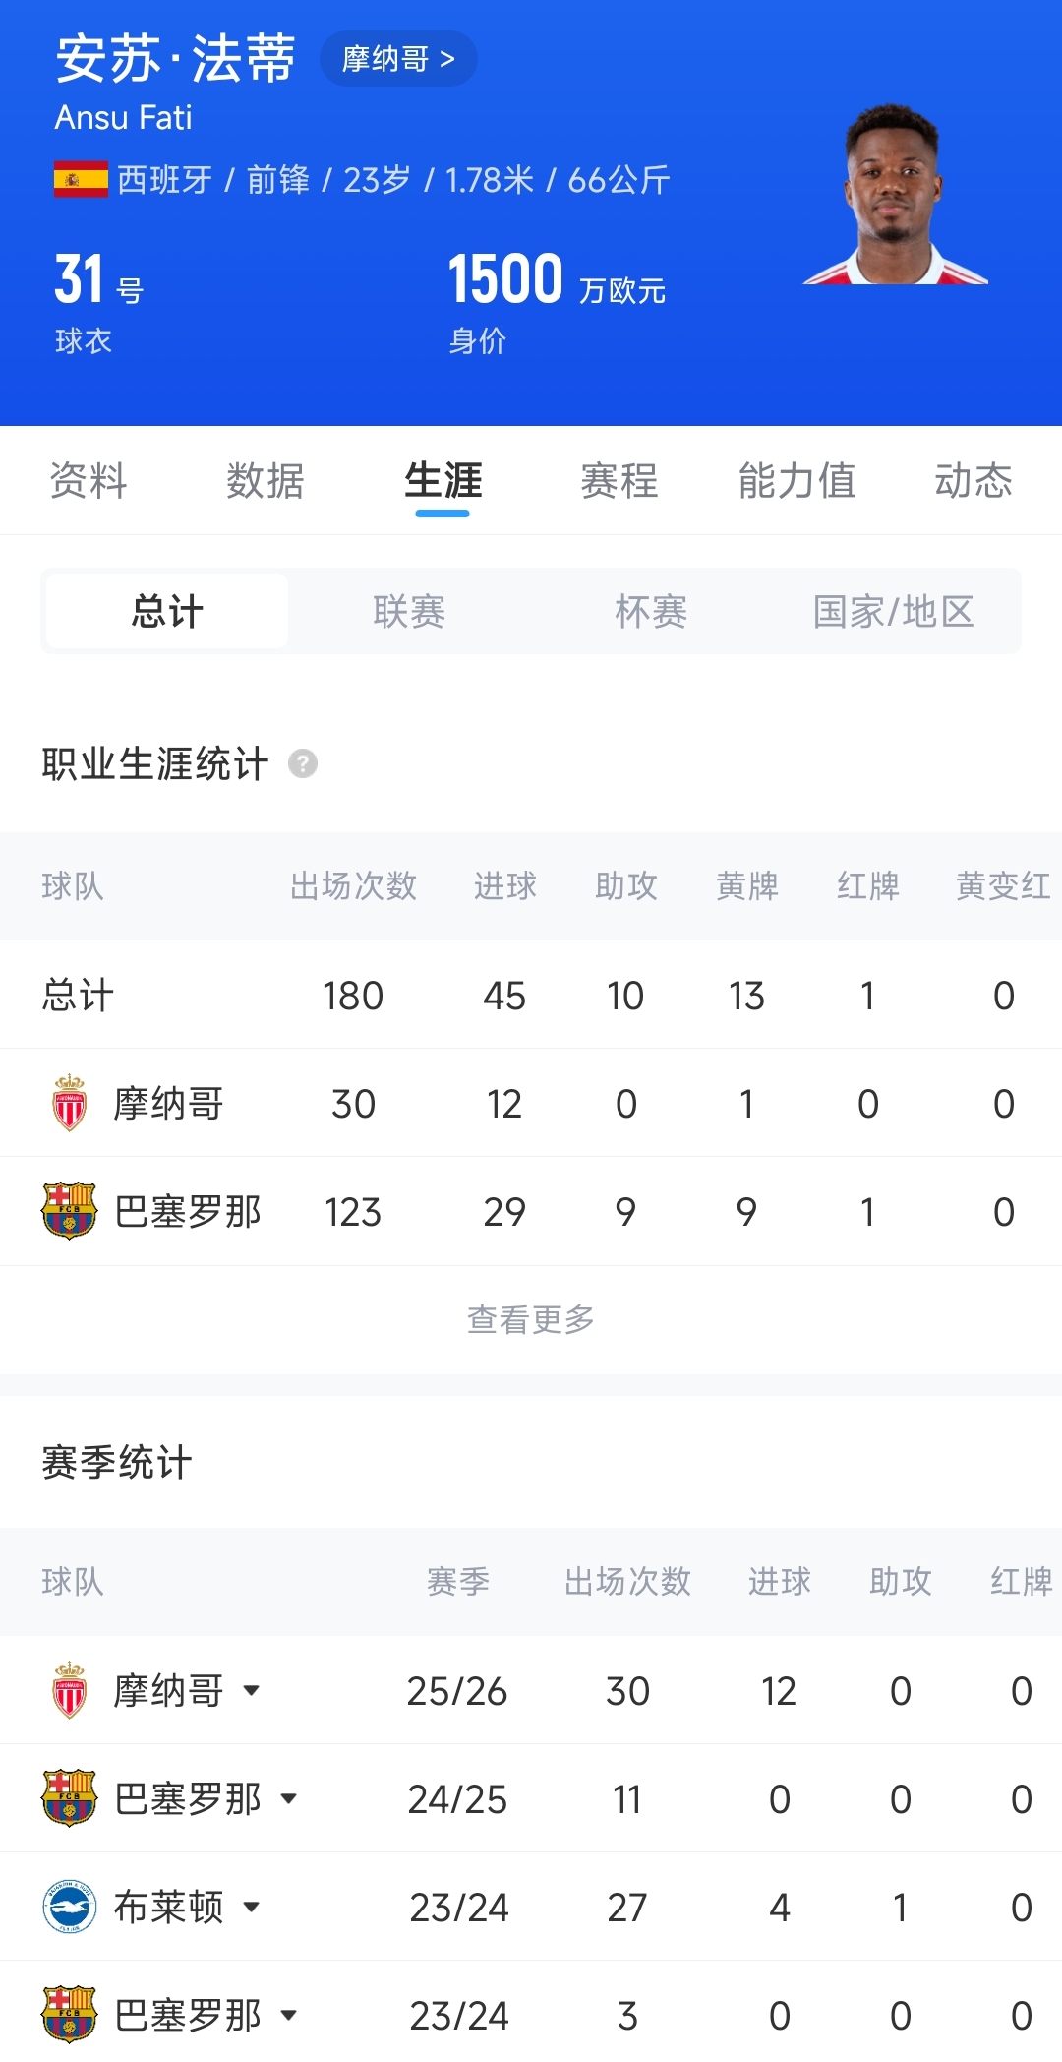1062x2062 pixels.
Task: Select the 国家/地区 segment filter
Action: tap(893, 611)
